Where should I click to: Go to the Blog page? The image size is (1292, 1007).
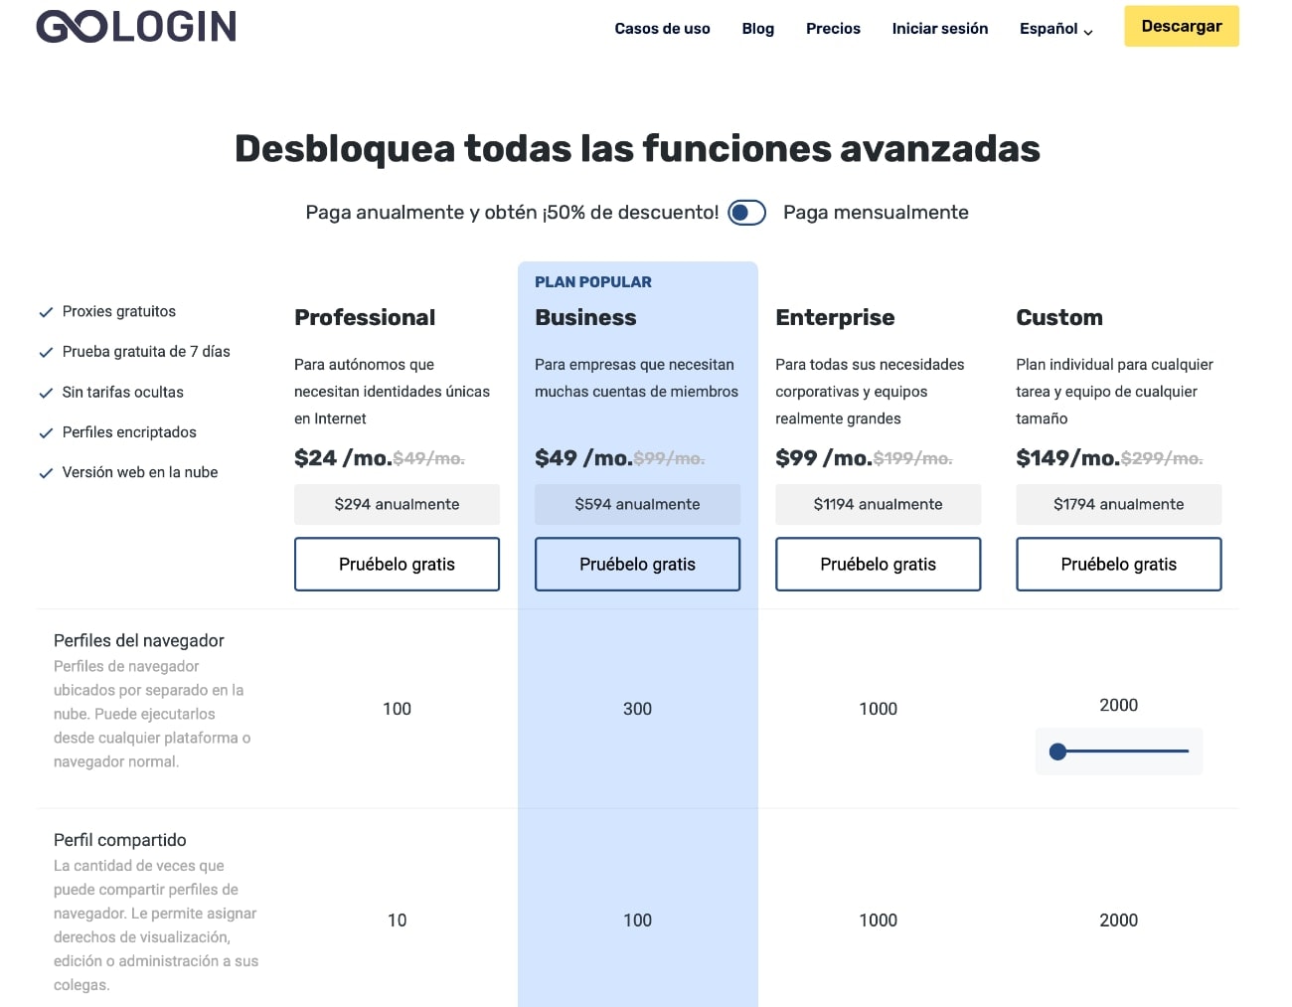(757, 28)
